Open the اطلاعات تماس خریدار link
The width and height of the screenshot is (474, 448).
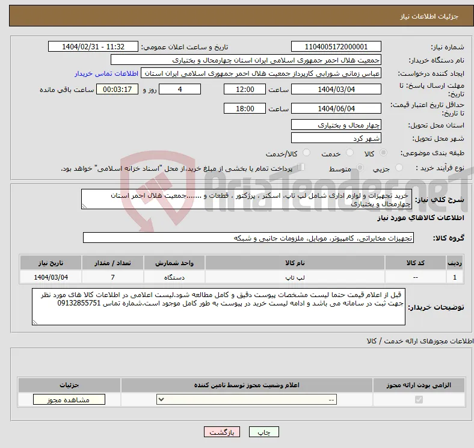click(x=106, y=73)
